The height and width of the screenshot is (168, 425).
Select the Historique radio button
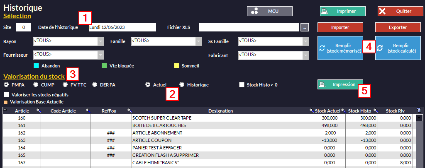(x=182, y=85)
